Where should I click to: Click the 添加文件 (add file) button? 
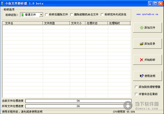click(x=148, y=27)
